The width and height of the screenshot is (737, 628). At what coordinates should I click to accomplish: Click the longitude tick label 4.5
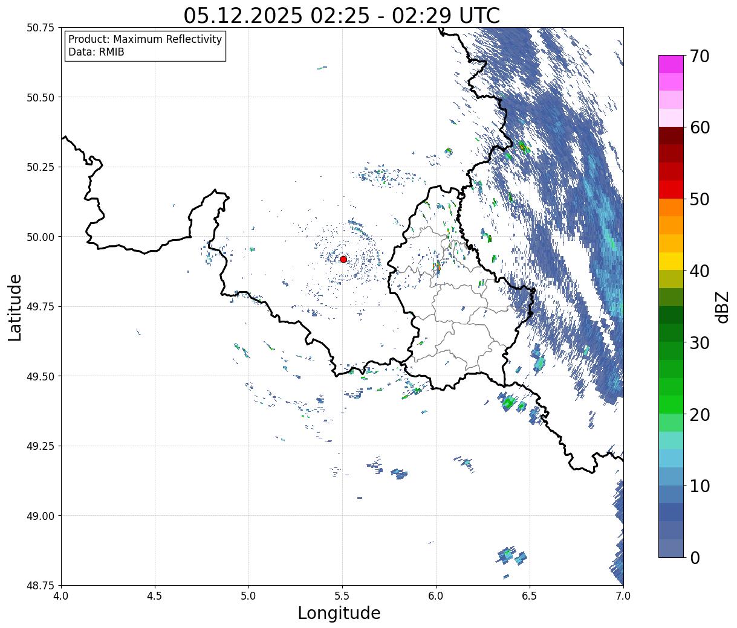pyautogui.click(x=155, y=596)
